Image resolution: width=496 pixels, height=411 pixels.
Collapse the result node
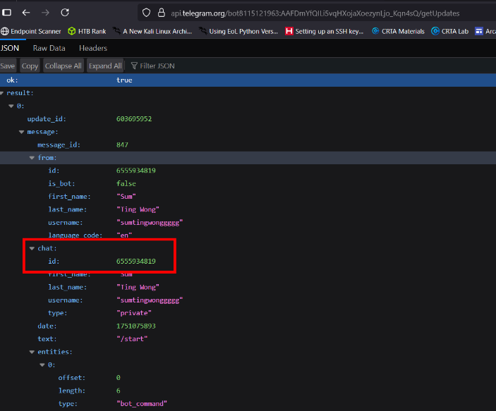point(2,93)
